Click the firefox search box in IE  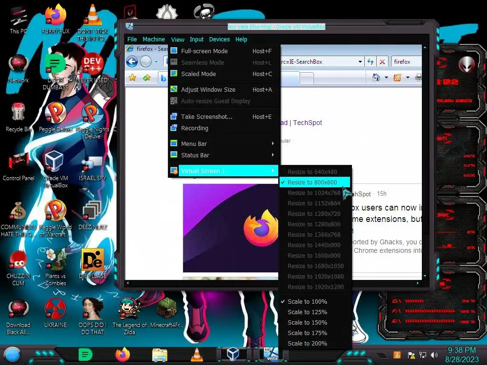pos(407,62)
